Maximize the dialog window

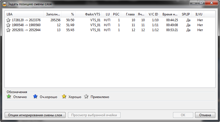coord(201,3)
